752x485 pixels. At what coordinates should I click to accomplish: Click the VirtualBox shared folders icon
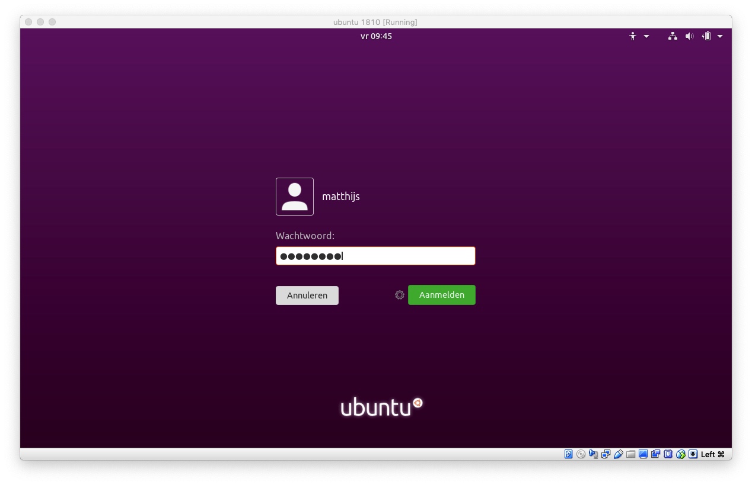tap(631, 454)
